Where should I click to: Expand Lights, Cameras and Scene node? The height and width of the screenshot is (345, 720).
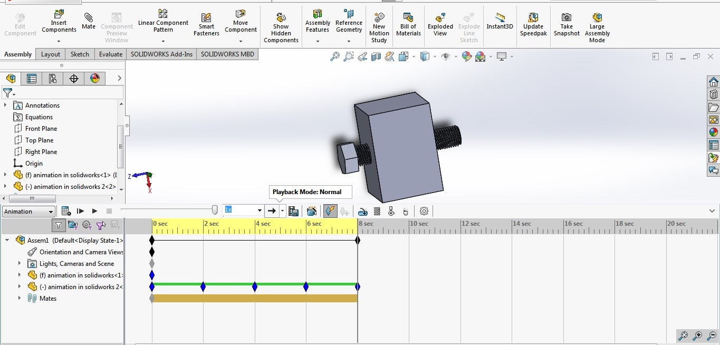[20, 263]
